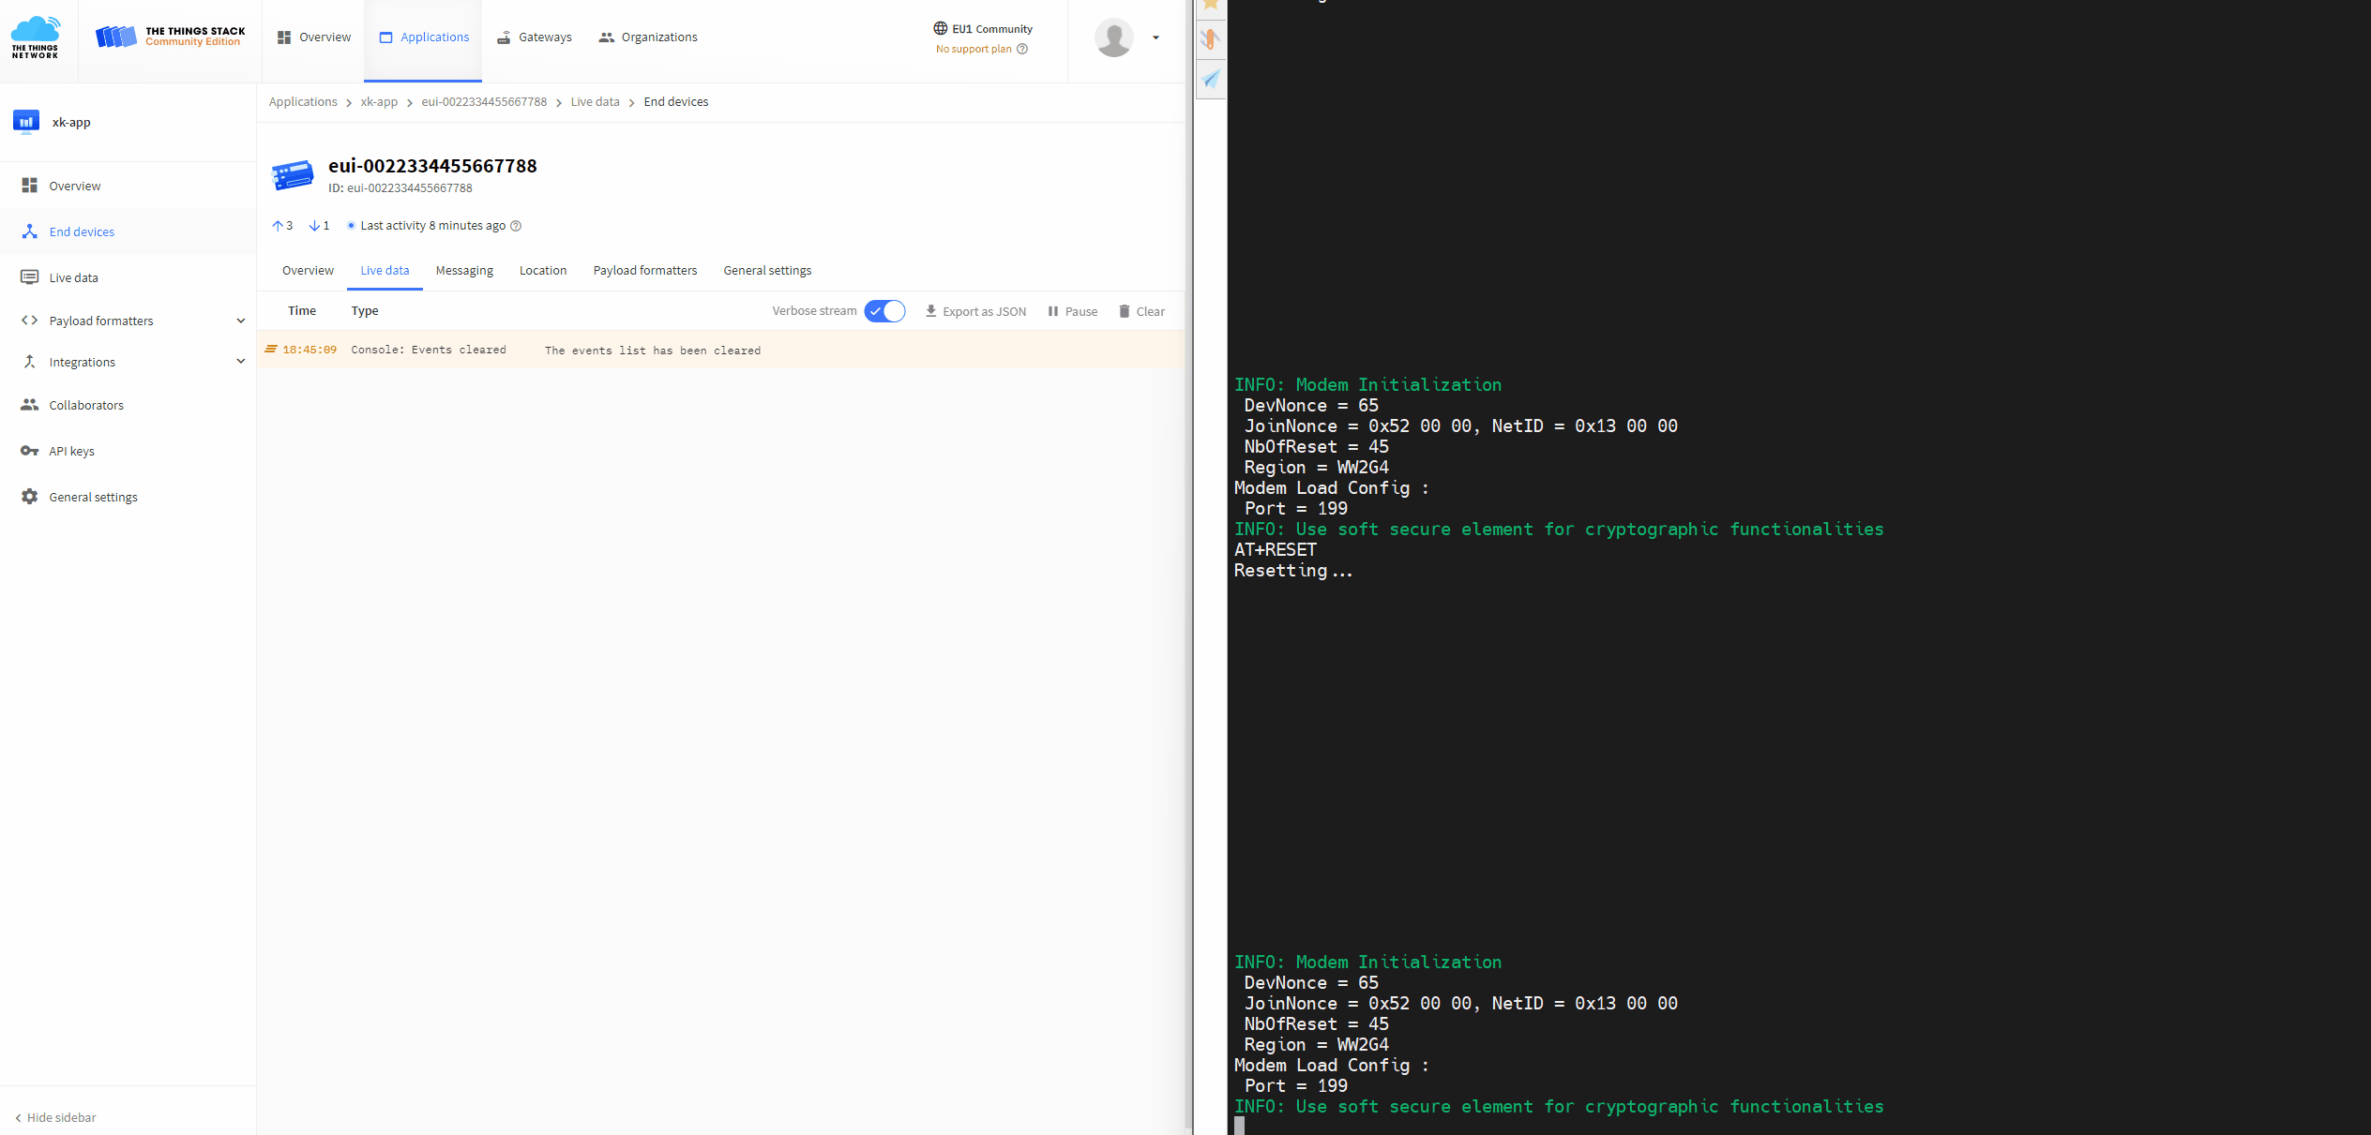Click the xk-app application icon
2371x1135 pixels.
pyautogui.click(x=26, y=122)
